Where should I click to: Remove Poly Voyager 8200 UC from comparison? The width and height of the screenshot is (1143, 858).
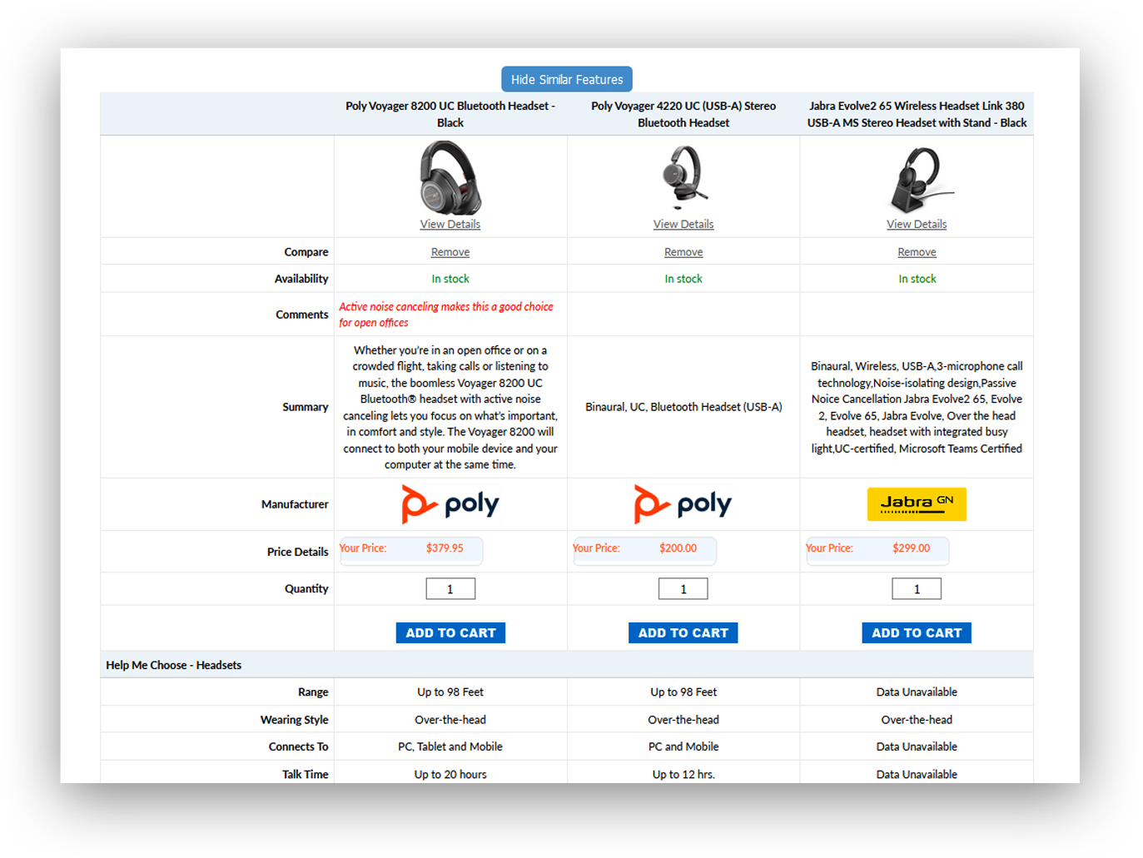click(450, 252)
